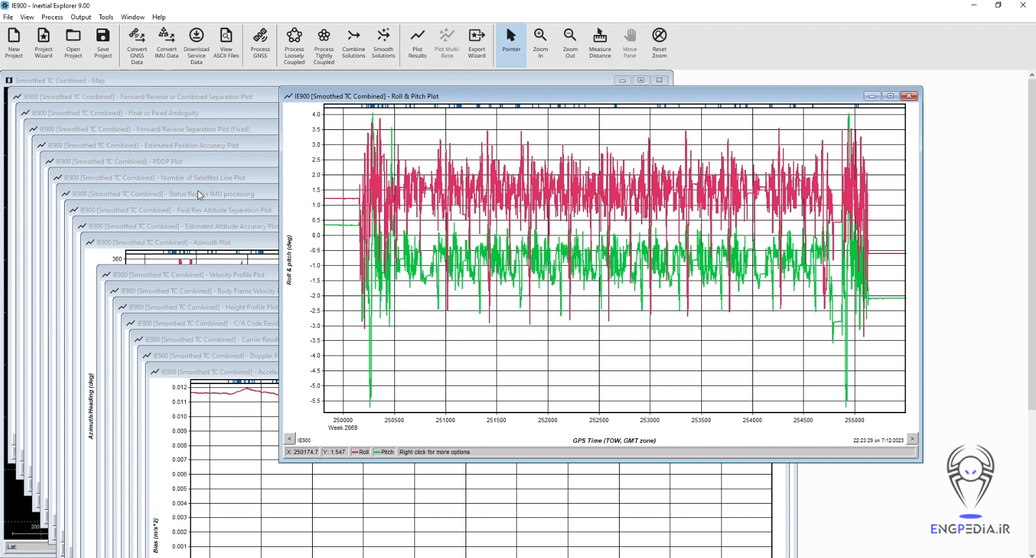The width and height of the screenshot is (1036, 558).
Task: Select Measure Distance tool
Action: click(x=600, y=44)
